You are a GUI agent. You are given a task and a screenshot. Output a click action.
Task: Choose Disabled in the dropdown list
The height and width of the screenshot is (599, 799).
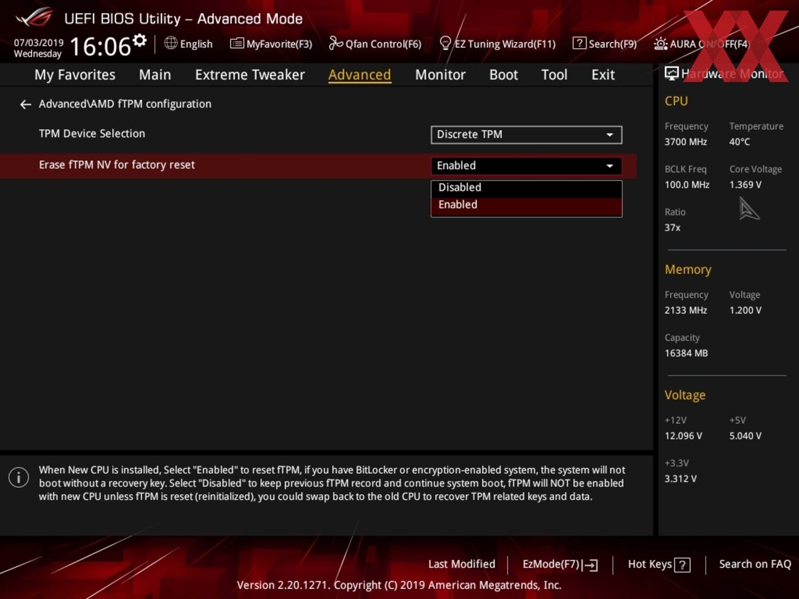526,187
